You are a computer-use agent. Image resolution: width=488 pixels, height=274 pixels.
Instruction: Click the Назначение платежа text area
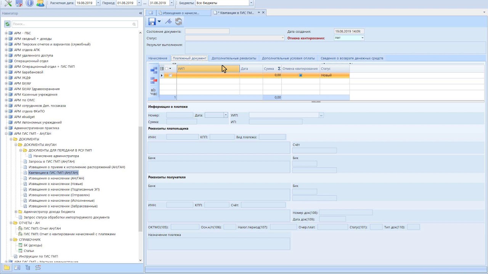coord(219,244)
